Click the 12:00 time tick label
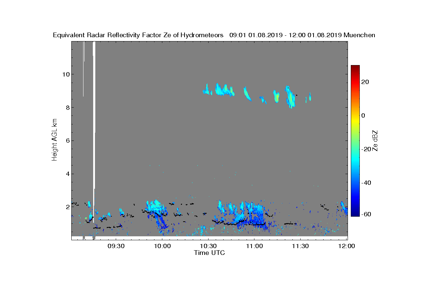The image size is (430, 286). (347, 246)
